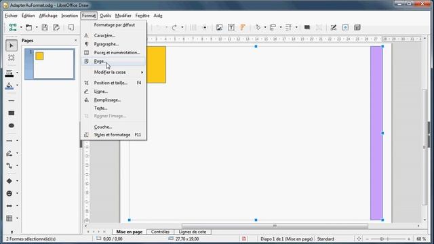The width and height of the screenshot is (434, 244).
Task: Select the Basic Shapes diamond tool
Action: (9, 181)
